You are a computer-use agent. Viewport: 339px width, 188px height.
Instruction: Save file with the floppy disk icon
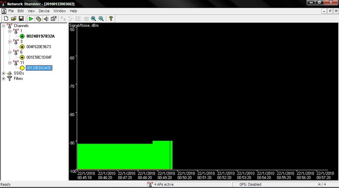(21, 19)
